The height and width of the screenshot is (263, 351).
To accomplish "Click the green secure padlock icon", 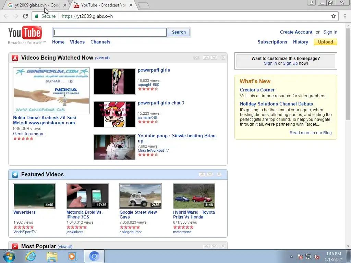I will [x=37, y=16].
